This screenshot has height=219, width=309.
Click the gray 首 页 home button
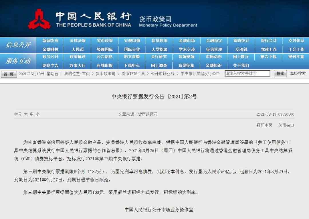tap(9, 74)
